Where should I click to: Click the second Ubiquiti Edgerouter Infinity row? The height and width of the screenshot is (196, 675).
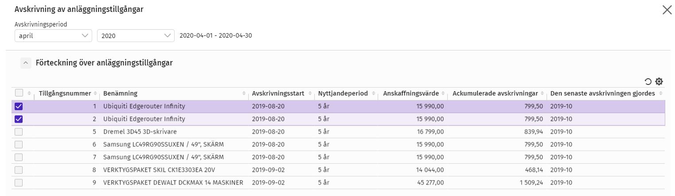pyautogui.click(x=144, y=119)
